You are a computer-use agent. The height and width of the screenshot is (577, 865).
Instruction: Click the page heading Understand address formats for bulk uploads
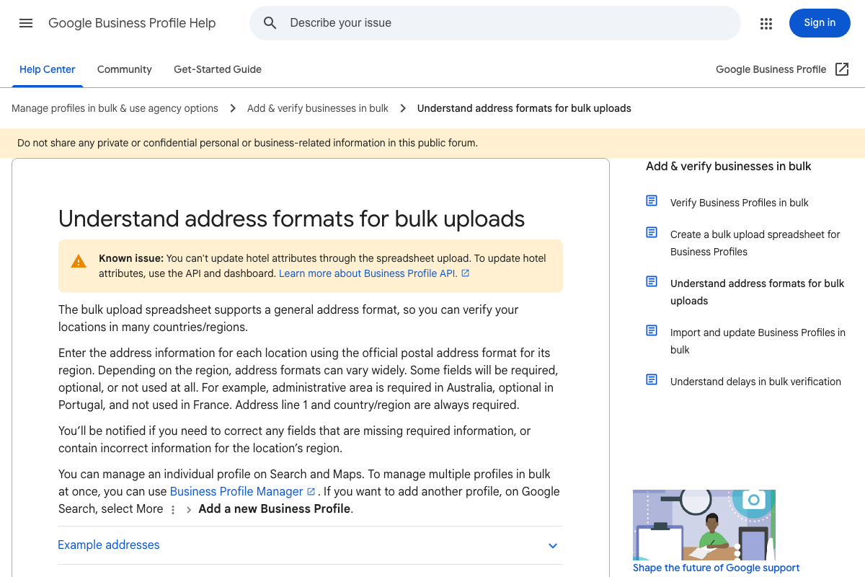pos(291,219)
